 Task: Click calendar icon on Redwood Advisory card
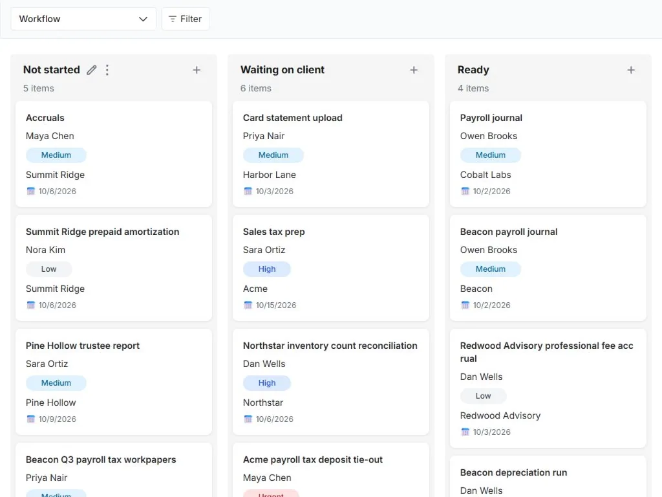465,432
